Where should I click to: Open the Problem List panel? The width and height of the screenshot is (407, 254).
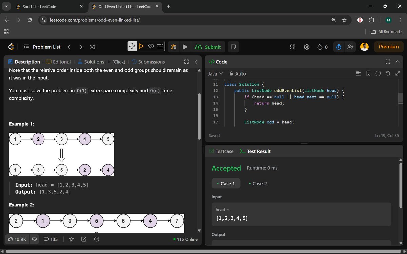pyautogui.click(x=42, y=47)
